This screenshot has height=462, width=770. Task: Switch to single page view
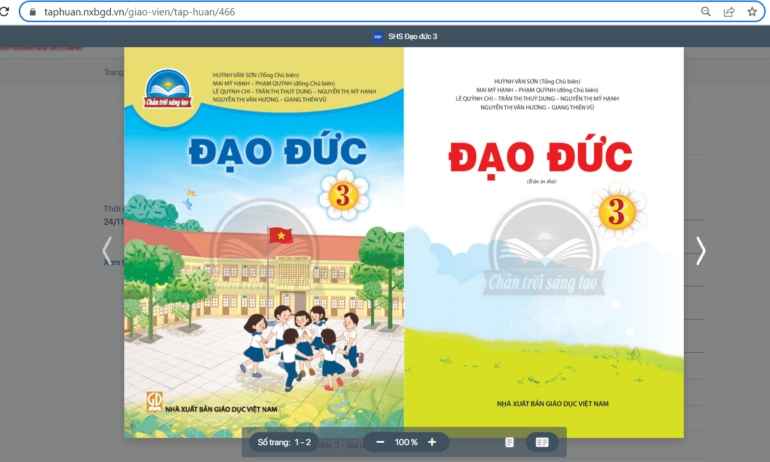click(x=509, y=442)
